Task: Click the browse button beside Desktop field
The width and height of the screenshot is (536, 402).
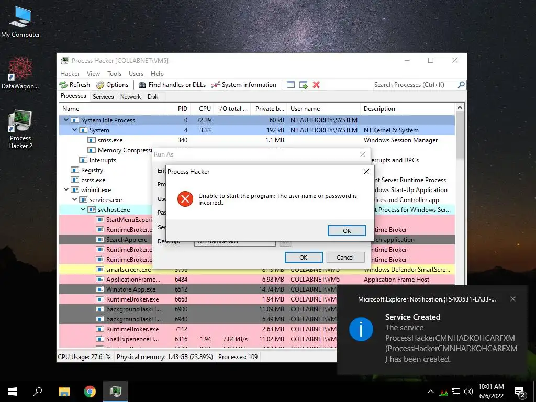Action: [x=285, y=242]
